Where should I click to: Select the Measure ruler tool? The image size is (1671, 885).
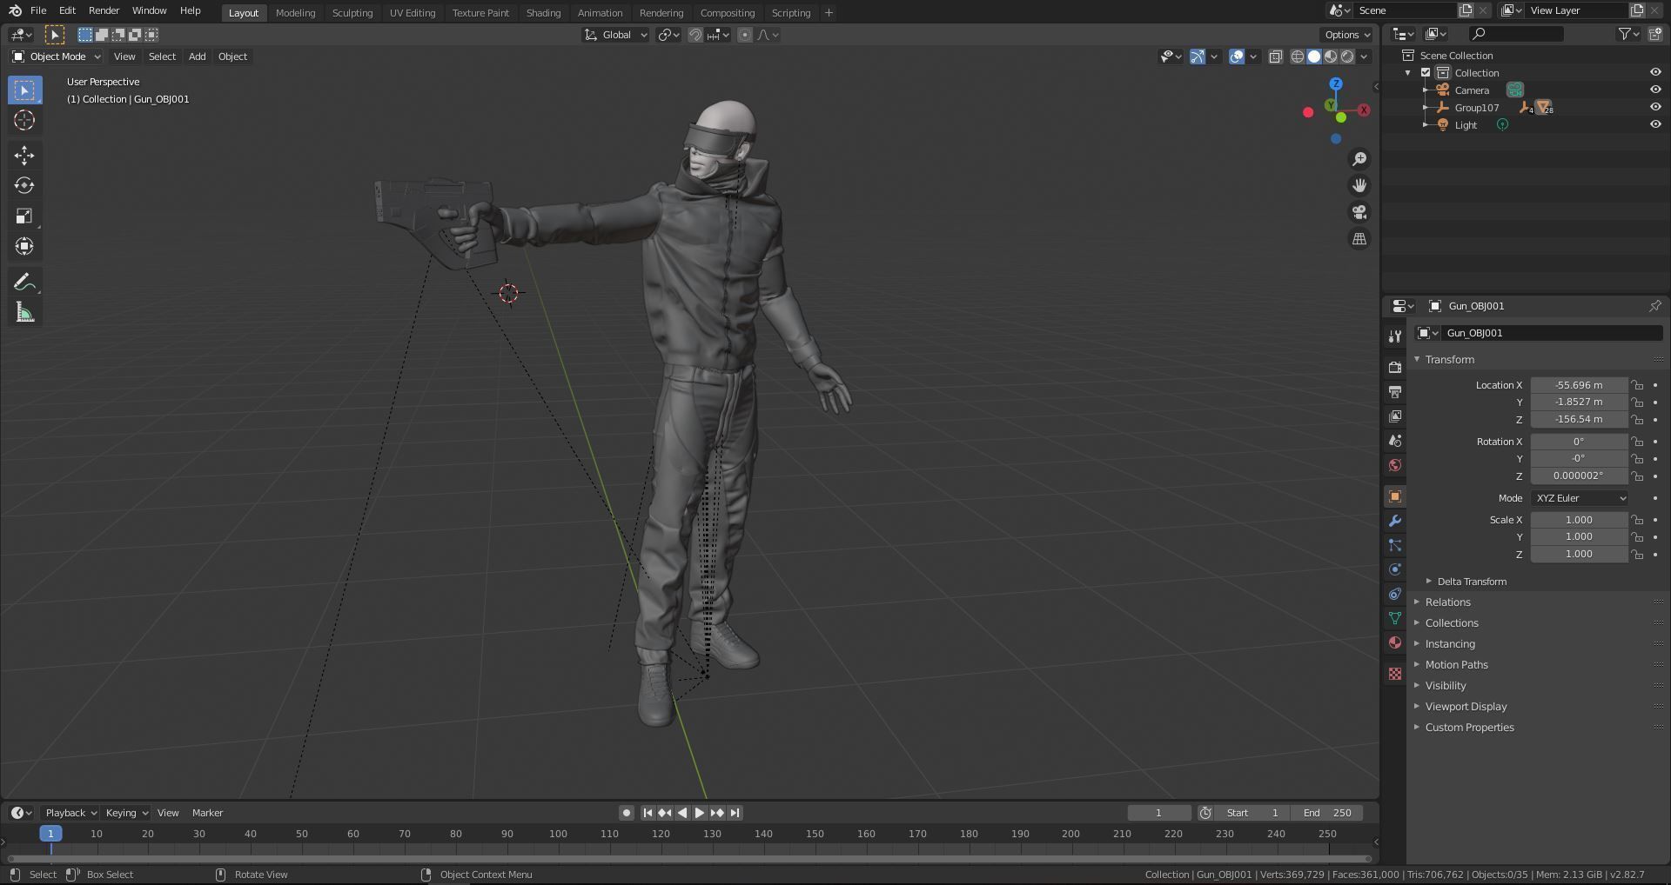[x=24, y=313]
